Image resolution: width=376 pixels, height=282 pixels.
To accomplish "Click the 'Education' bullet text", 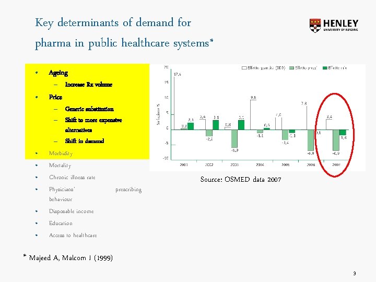I will [61, 224].
